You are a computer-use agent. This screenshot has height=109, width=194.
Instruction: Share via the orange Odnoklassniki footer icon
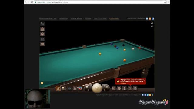coord(150,95)
